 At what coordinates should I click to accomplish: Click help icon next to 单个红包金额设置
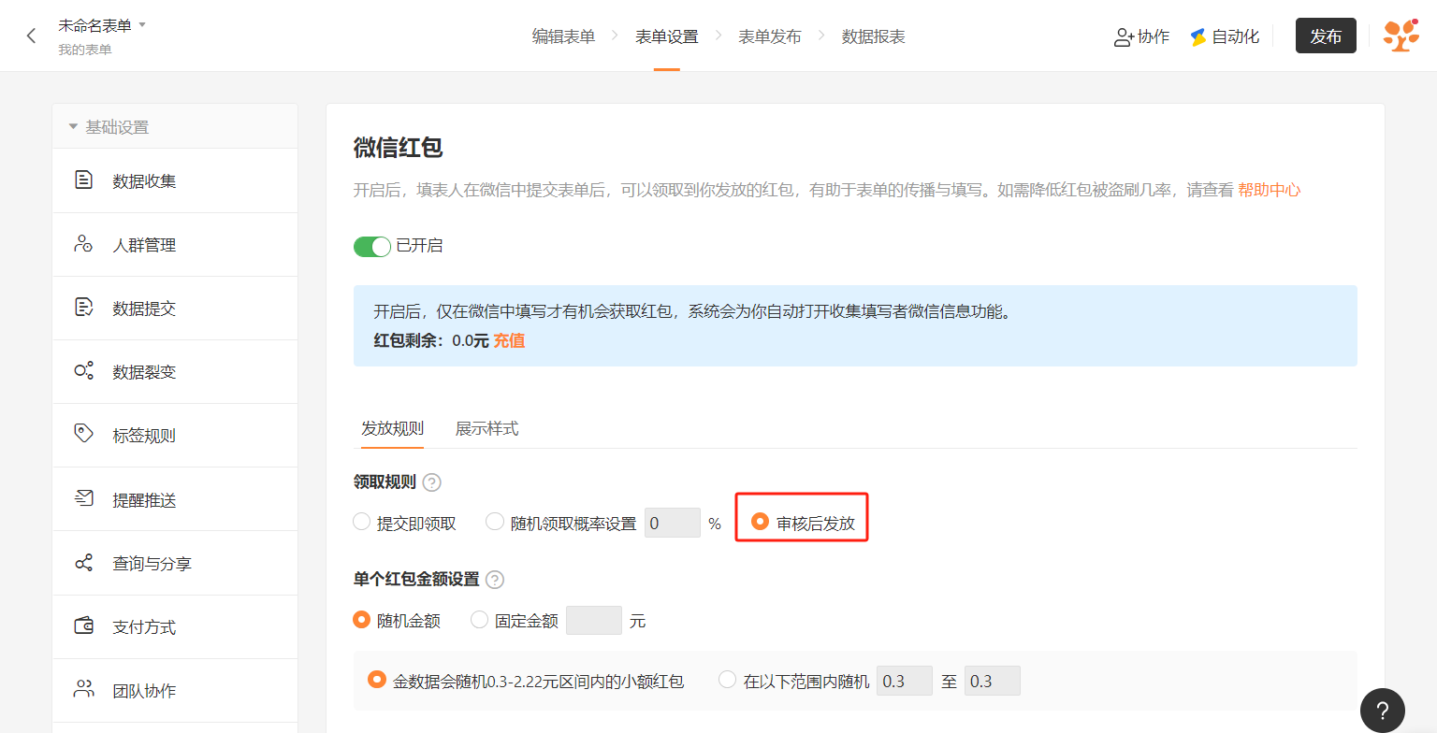(495, 580)
